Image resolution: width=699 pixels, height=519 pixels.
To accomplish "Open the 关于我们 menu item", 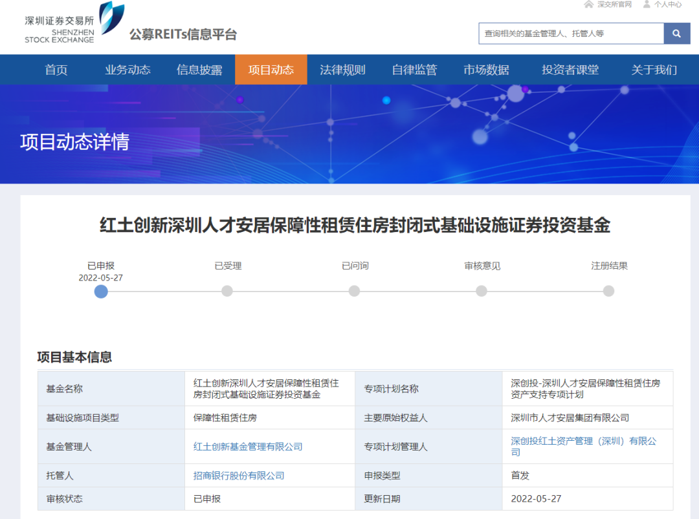I will click(x=654, y=69).
